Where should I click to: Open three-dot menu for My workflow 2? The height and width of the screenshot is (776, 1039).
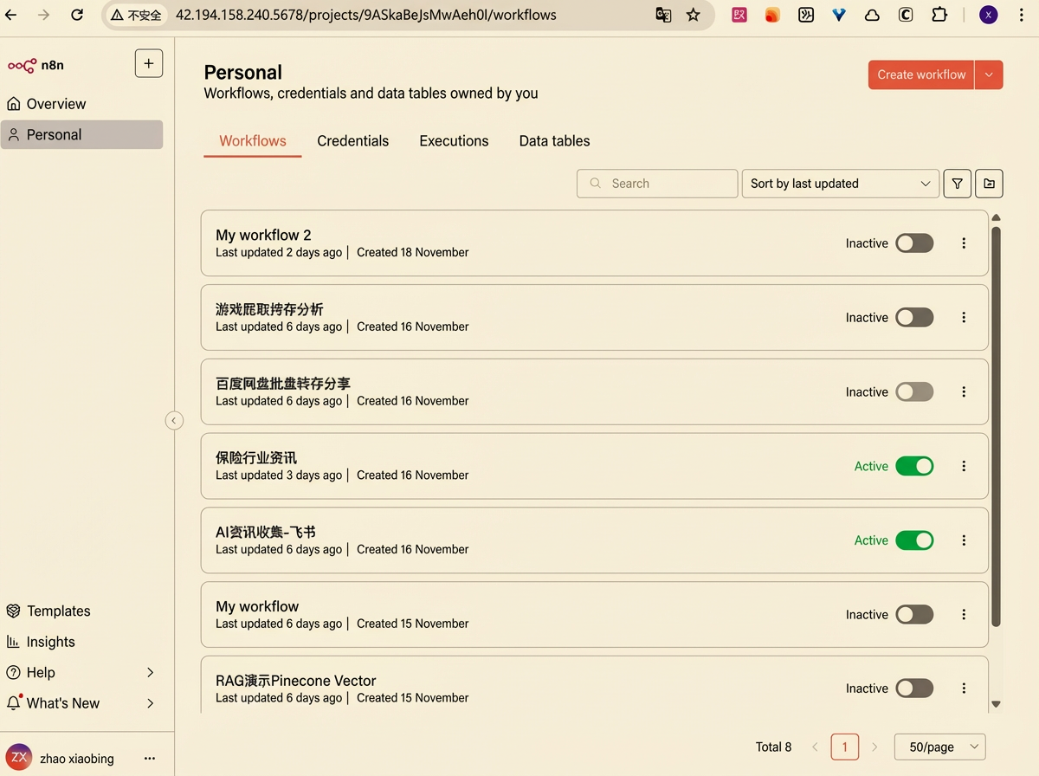click(964, 243)
